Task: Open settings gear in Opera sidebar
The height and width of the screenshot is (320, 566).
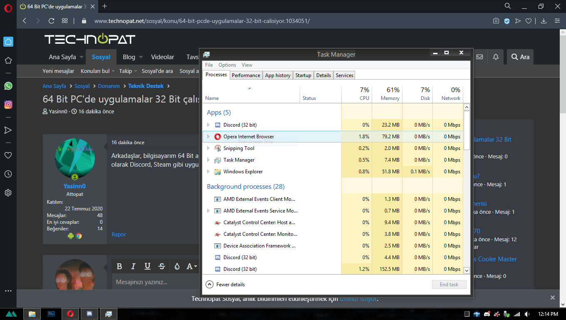Action: click(8, 192)
